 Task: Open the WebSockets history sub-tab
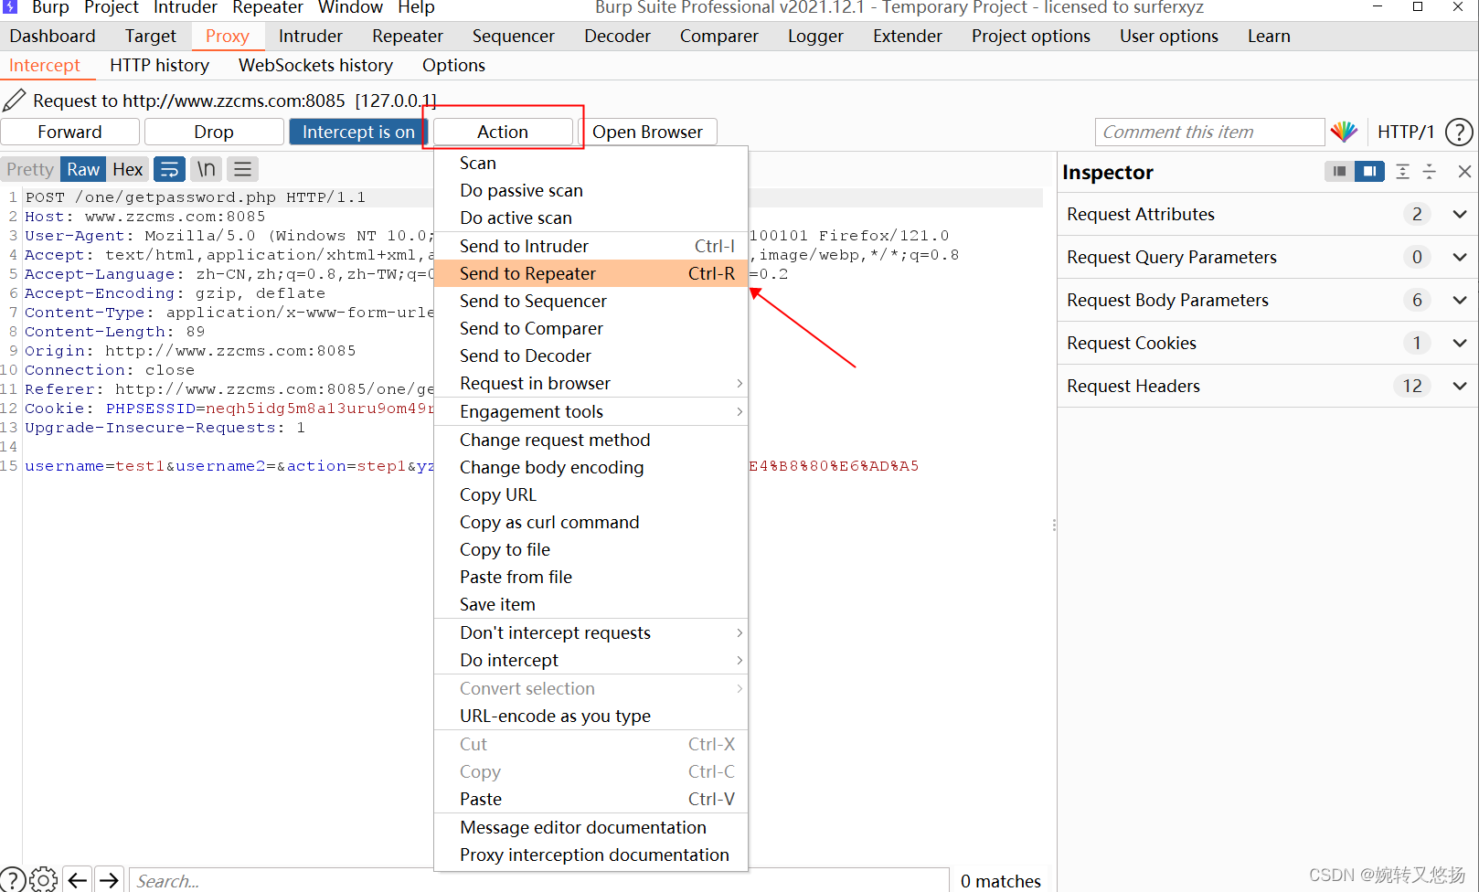pyautogui.click(x=315, y=65)
